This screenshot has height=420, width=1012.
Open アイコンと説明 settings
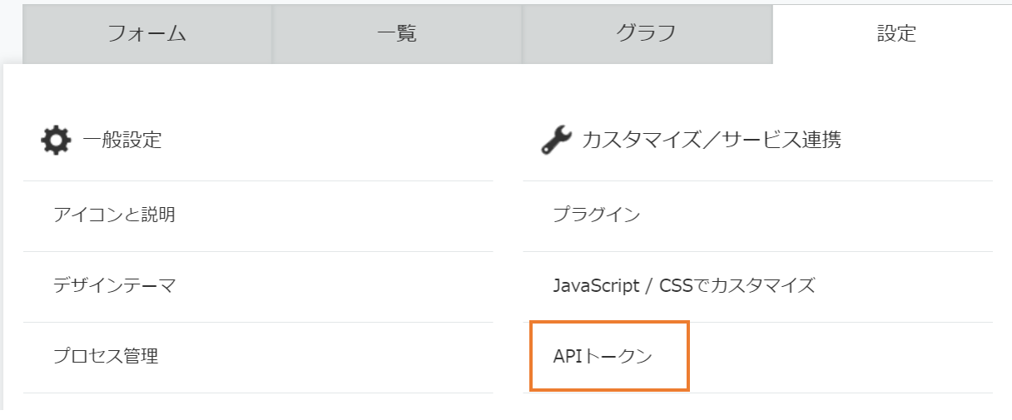pyautogui.click(x=114, y=215)
